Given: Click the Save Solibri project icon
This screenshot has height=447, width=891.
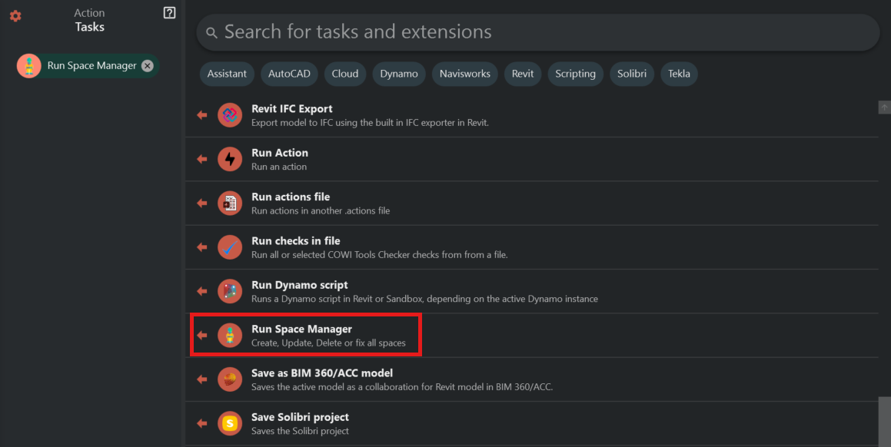Looking at the screenshot, I should point(229,423).
